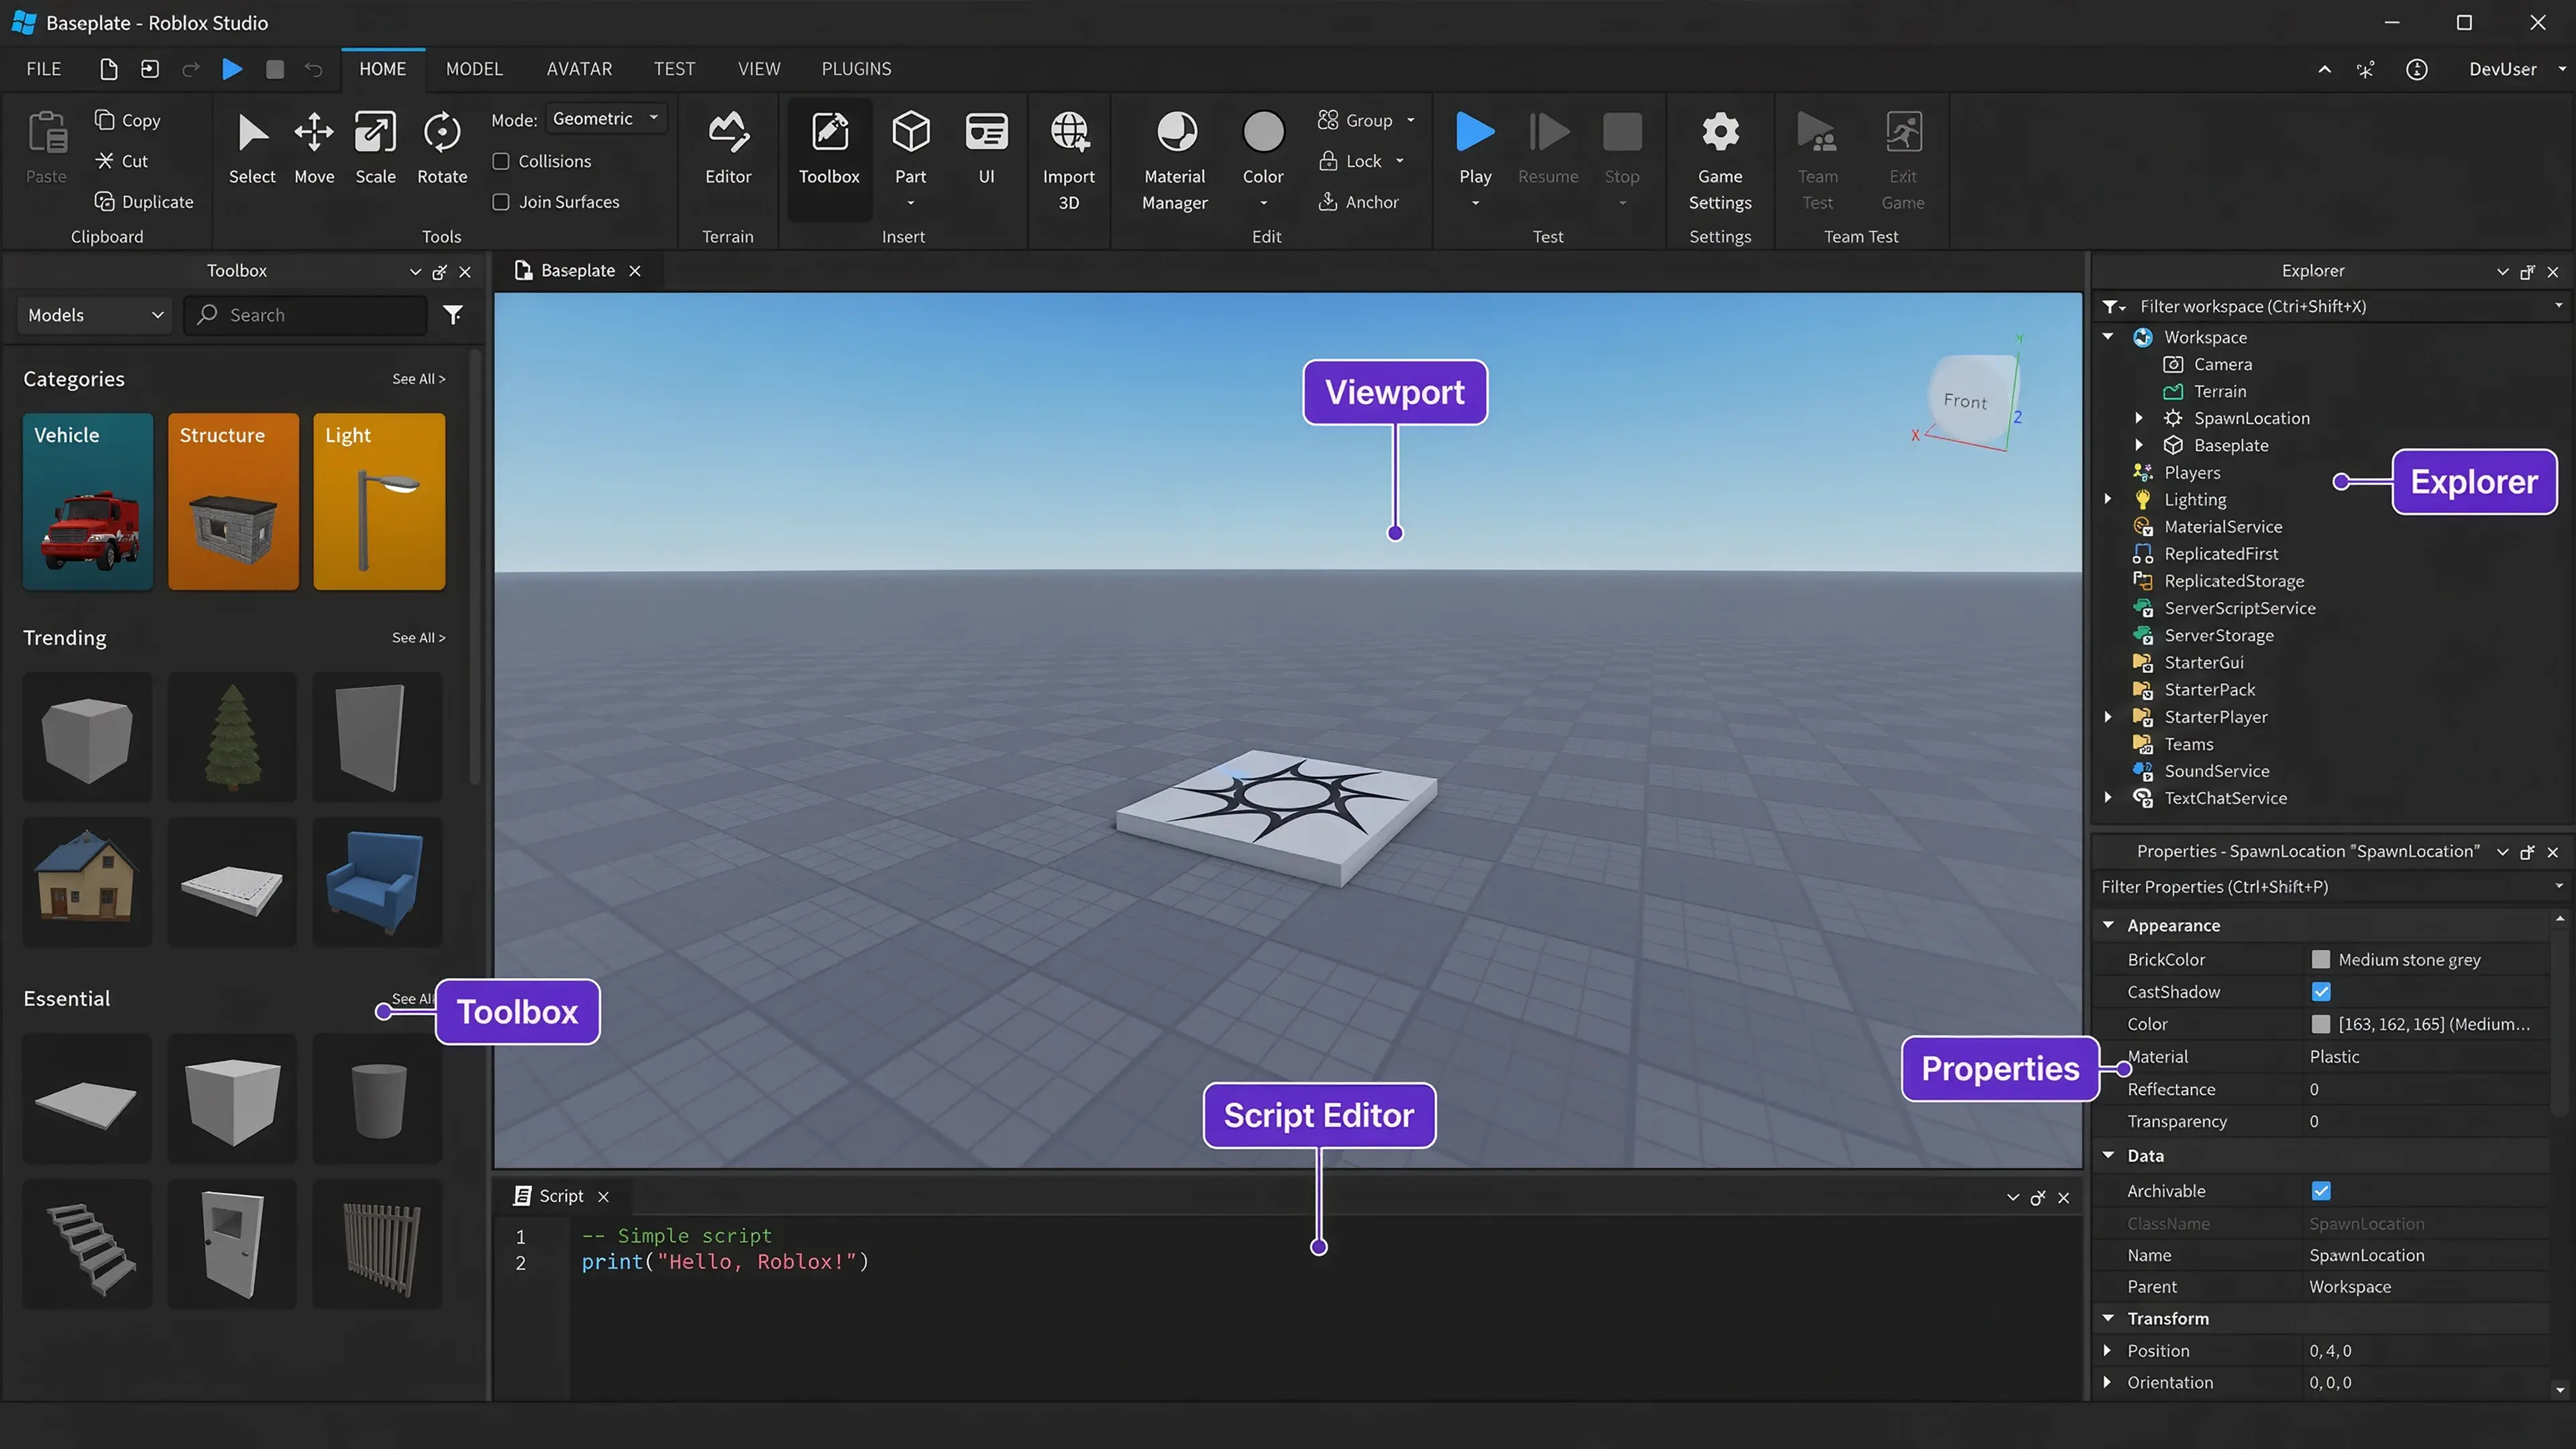Open the FILE menu
Image resolution: width=2576 pixels, height=1449 pixels.
[x=44, y=69]
